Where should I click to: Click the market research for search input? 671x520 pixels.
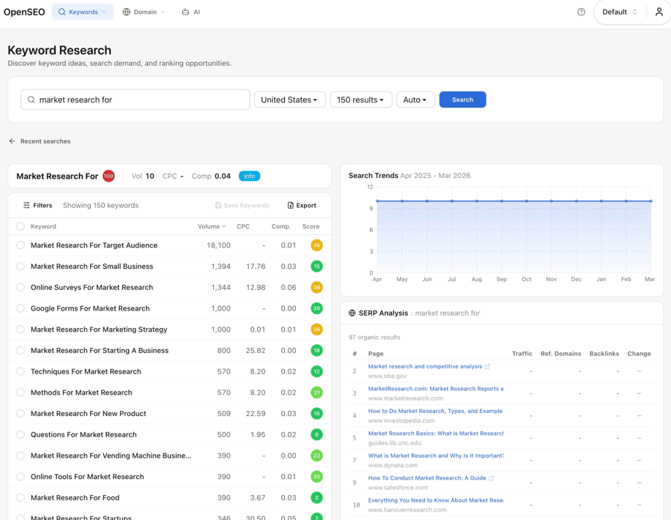click(136, 100)
